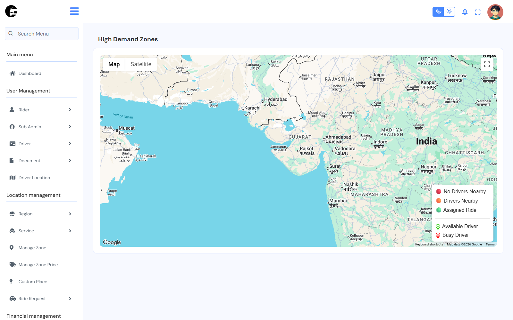Expand the Document submenu arrow
513x320 pixels.
coord(70,161)
